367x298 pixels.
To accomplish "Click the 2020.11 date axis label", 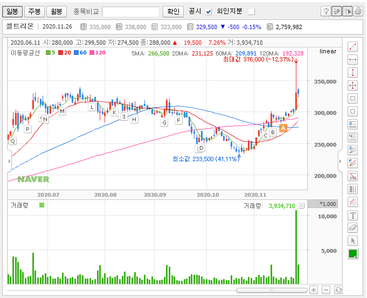I will (255, 195).
